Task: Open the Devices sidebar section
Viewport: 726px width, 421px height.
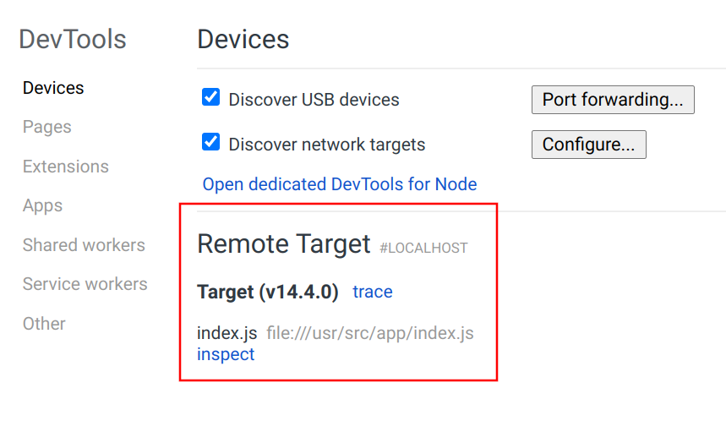Action: tap(53, 88)
